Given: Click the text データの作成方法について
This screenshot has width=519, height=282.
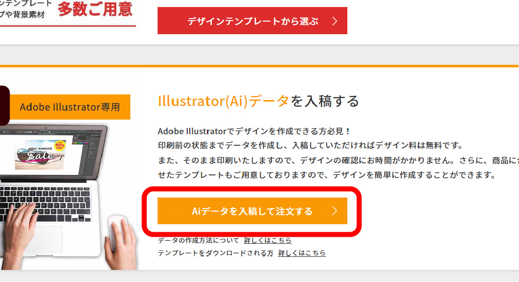Looking at the screenshot, I should click(x=198, y=240).
